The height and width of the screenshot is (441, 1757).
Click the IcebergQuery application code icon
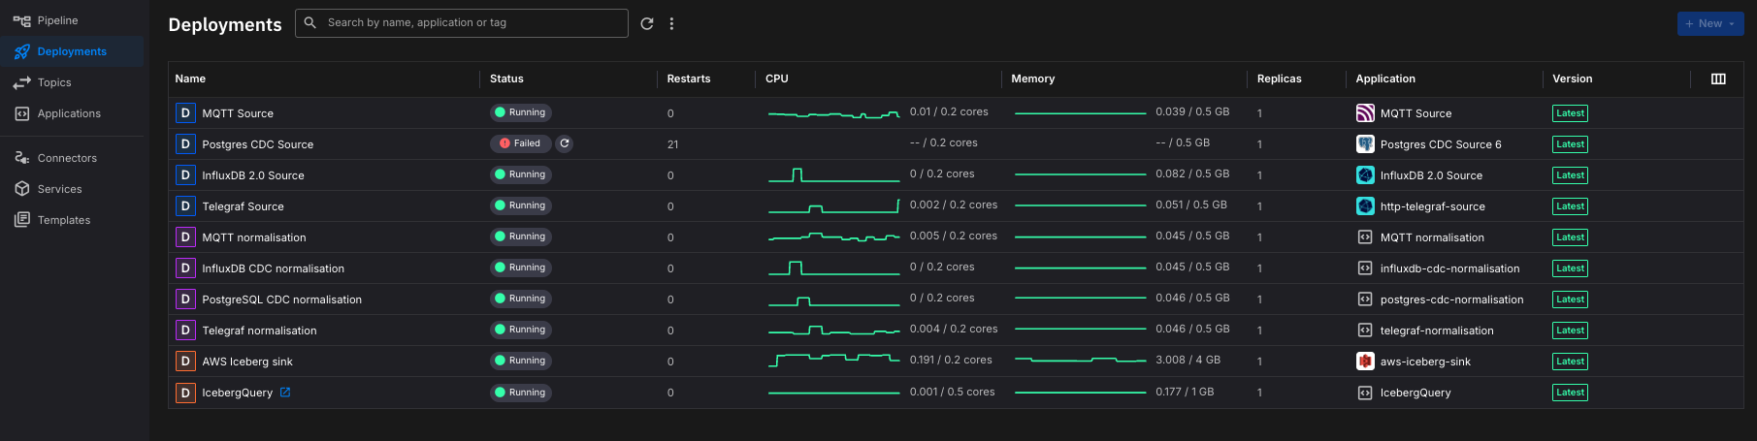(x=1365, y=393)
